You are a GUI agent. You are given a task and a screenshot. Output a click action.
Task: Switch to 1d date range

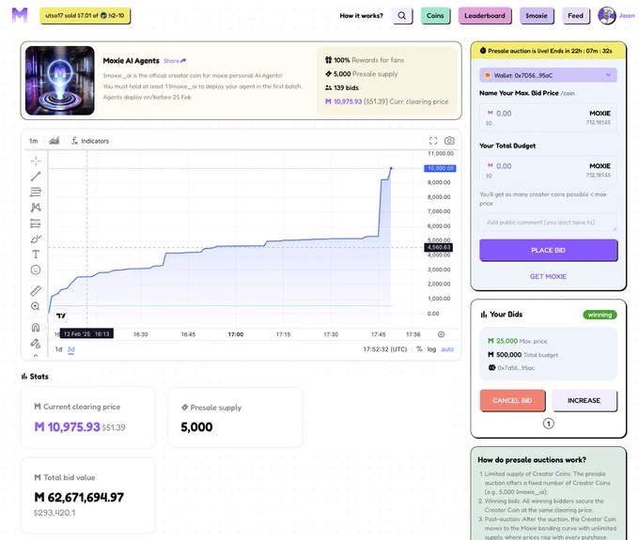58,349
